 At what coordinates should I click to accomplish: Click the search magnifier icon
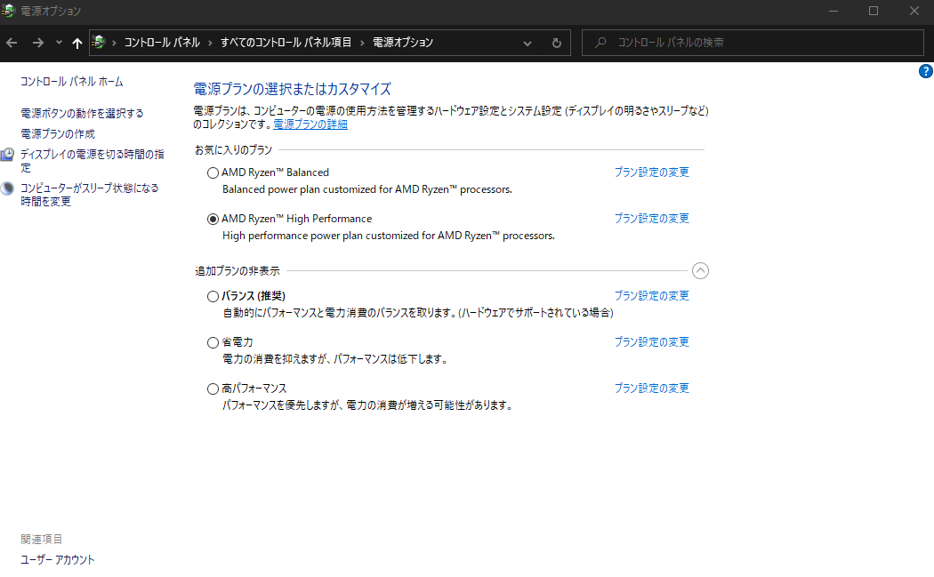pyautogui.click(x=600, y=43)
